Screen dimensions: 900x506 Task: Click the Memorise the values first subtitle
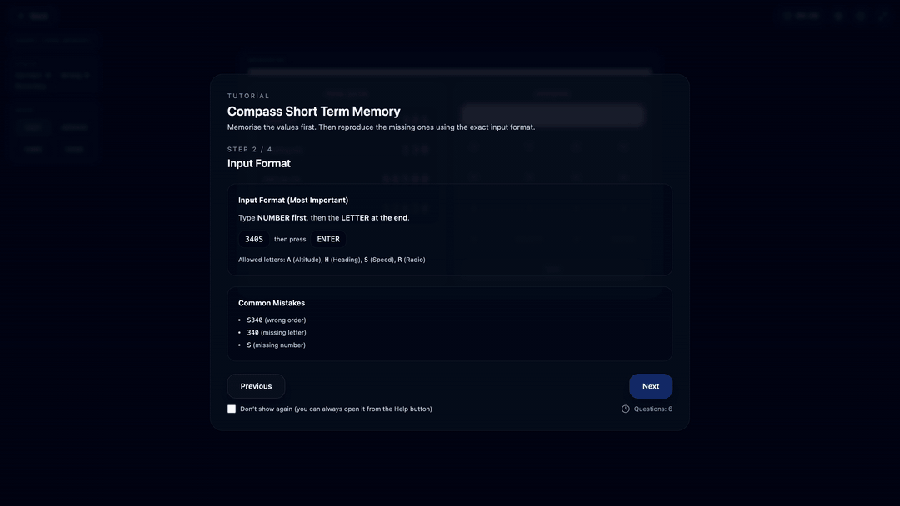[x=381, y=126]
